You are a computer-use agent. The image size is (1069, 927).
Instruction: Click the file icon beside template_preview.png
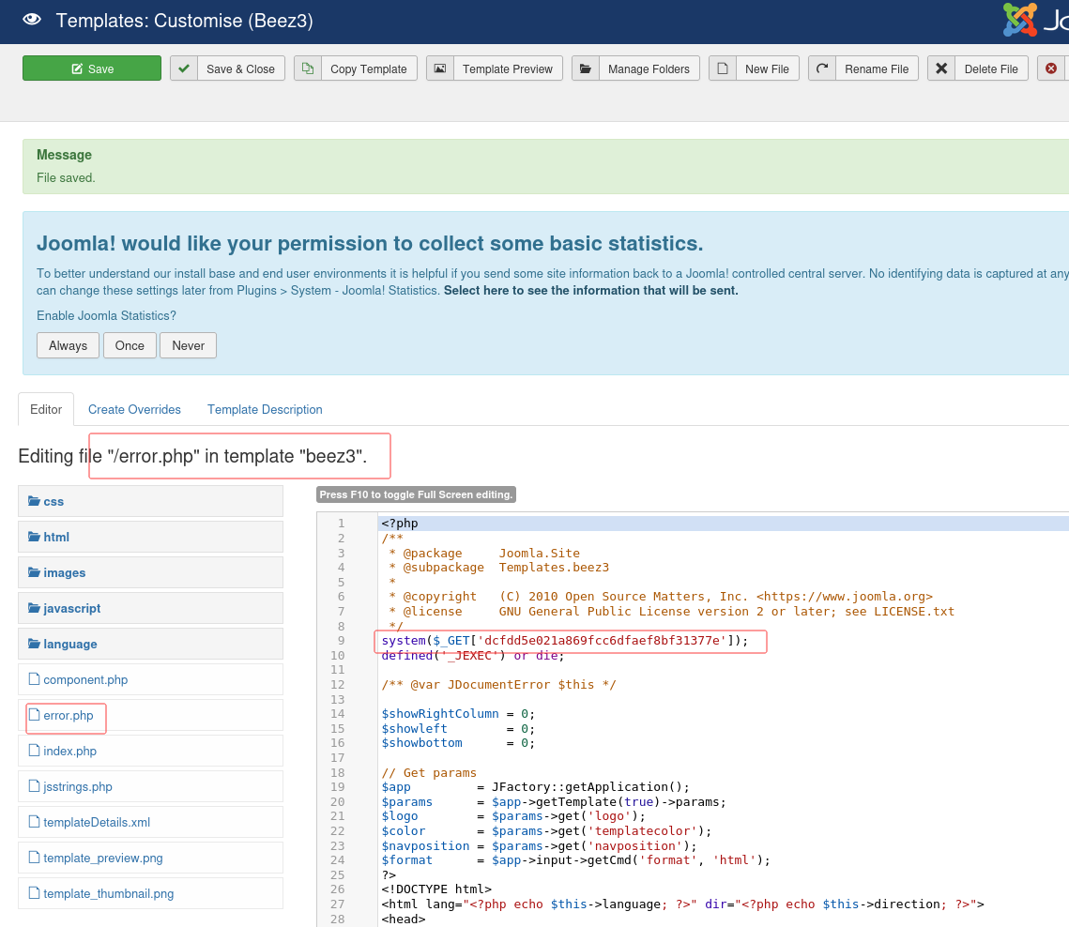[34, 857]
